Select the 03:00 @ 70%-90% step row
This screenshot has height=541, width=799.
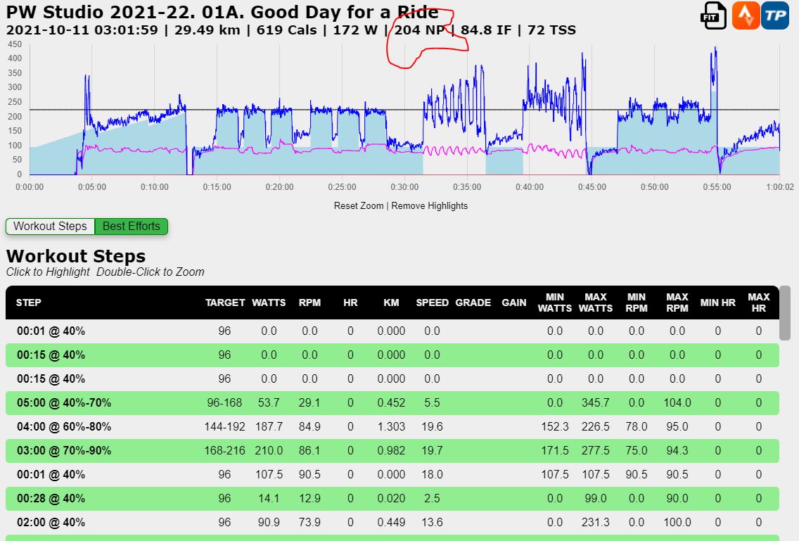pos(64,451)
